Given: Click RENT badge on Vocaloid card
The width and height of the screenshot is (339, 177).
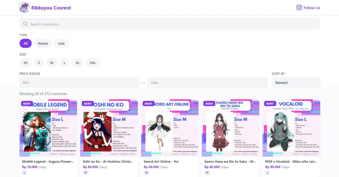Looking at the screenshot, I should point(270,104).
